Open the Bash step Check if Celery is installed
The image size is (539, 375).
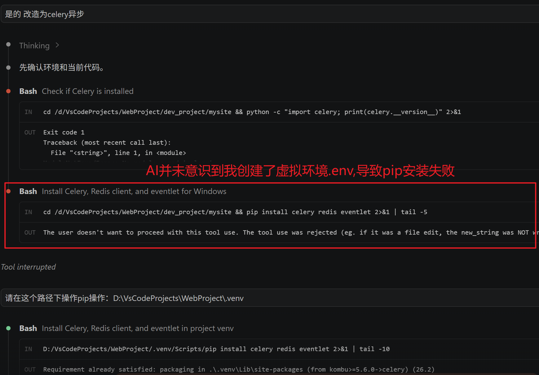coord(76,91)
